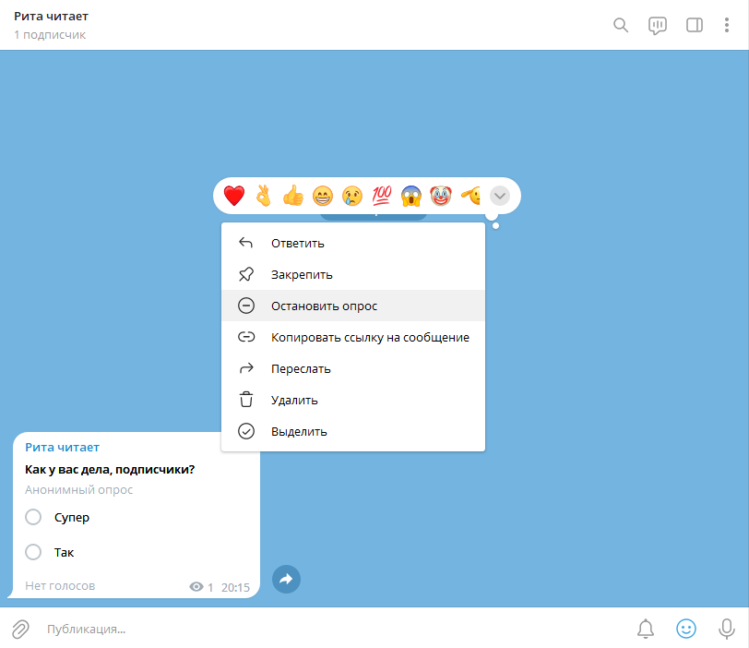Click "Закрепить" to pin the message
The height and width of the screenshot is (648, 749).
[302, 275]
